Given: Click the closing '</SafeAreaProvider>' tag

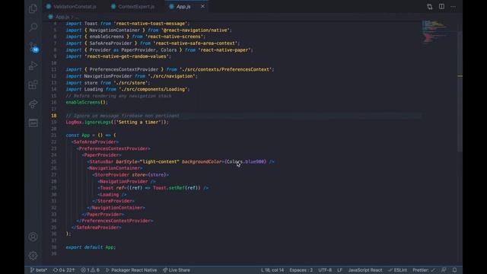Looking at the screenshot, I should click(x=97, y=228).
